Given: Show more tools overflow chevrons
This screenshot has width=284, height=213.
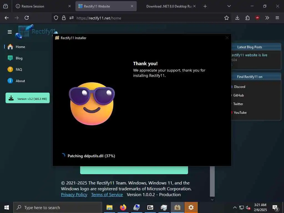Looking at the screenshot, I should click(267, 18).
